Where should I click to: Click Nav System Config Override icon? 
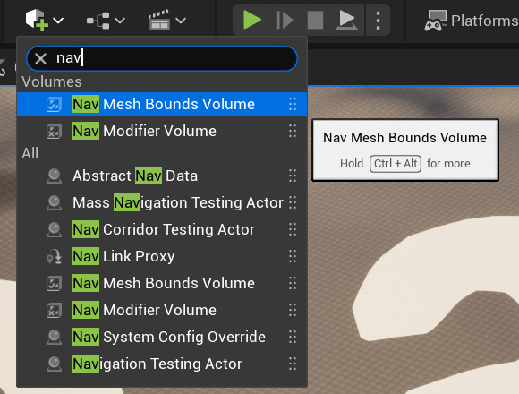pos(54,337)
